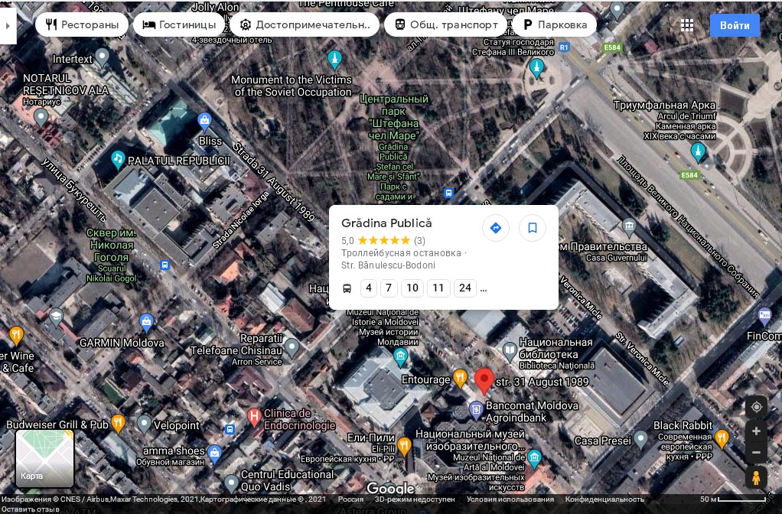Click the Конфиденциальность footer link

tap(595, 499)
